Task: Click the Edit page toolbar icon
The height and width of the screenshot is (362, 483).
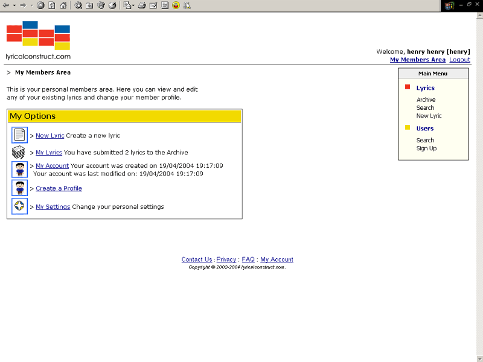Action: coord(153,5)
